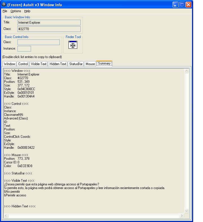203x222 pixels.
Task: Switch to the Mouse tab
Action: pos(90,64)
